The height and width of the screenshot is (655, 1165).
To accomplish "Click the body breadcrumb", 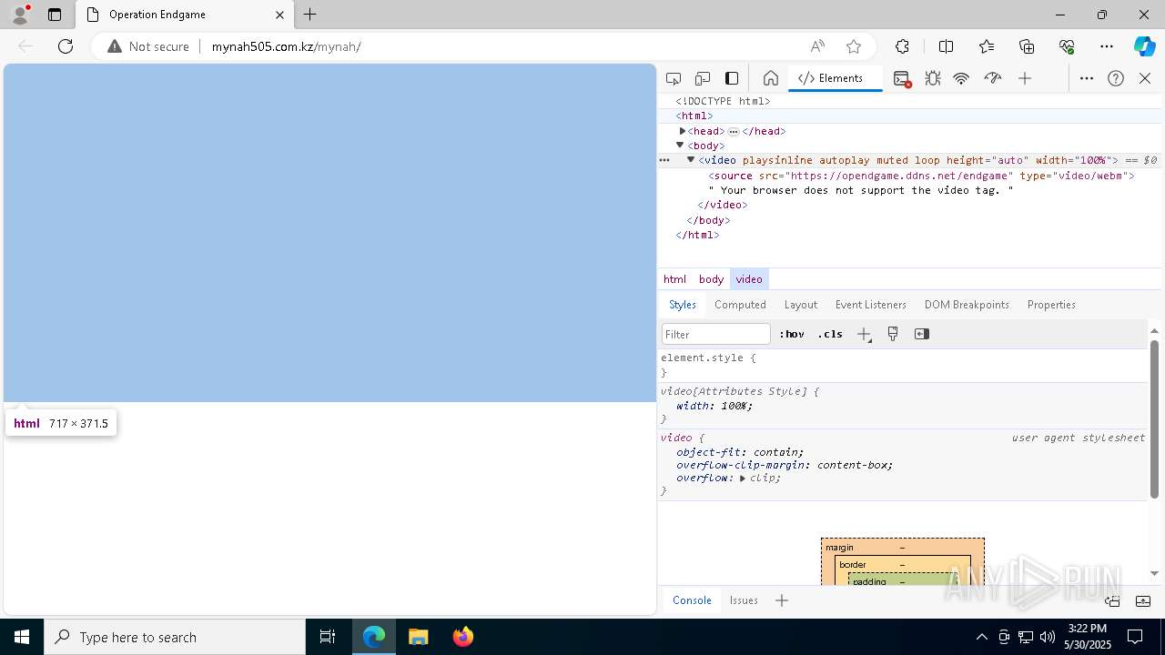I will [x=711, y=279].
